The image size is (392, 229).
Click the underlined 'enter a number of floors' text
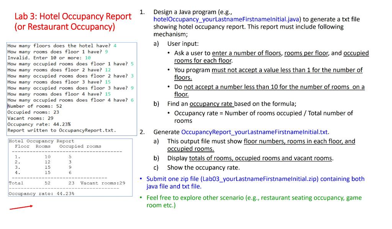click(247, 53)
